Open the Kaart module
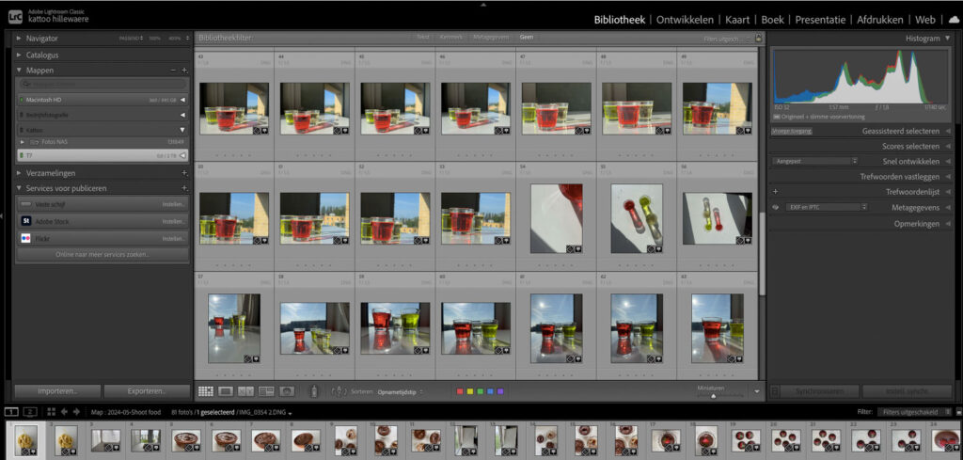This screenshot has width=963, height=460. [x=737, y=20]
